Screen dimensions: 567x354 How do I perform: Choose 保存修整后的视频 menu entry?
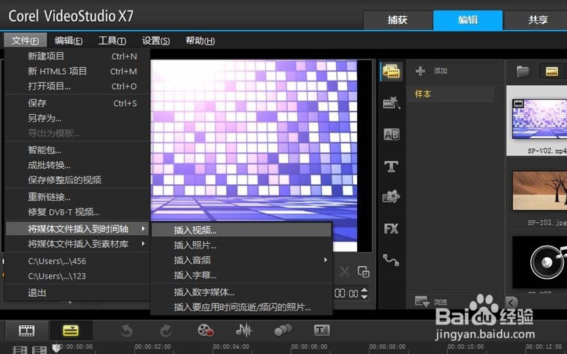[77, 180]
